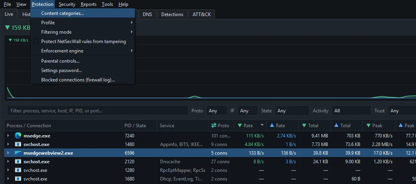Image resolution: width=416 pixels, height=184 pixels.
Task: Click the icon beside svchost.exe PID 1680
Action: coord(18,179)
